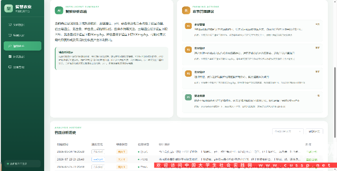The width and height of the screenshot is (337, 171).
Task: Click orange badge icon beside Farming Actions title
Action: (x=186, y=10)
